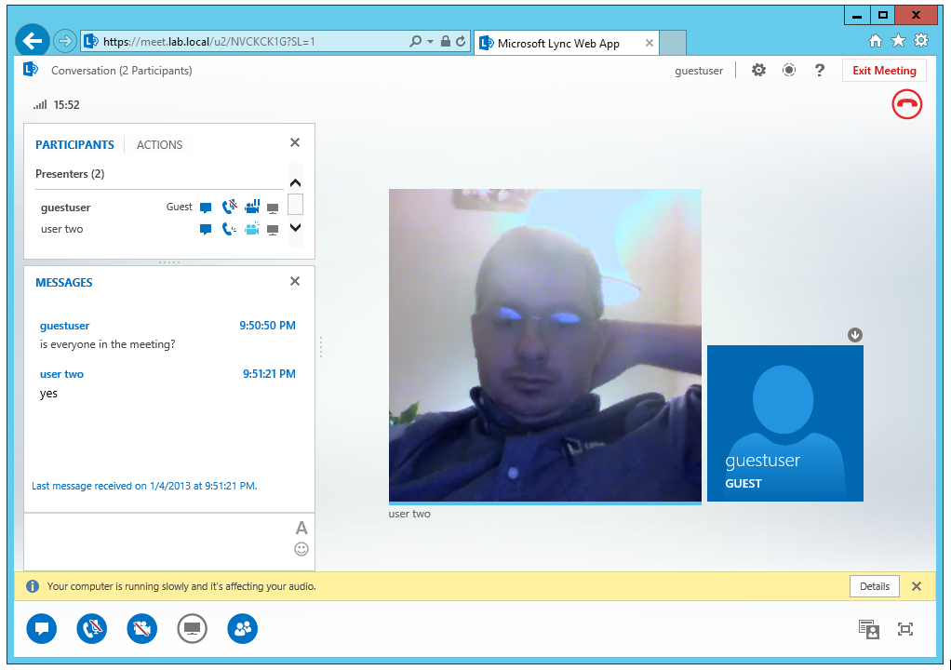Open the Options gear next to guestuser

758,71
